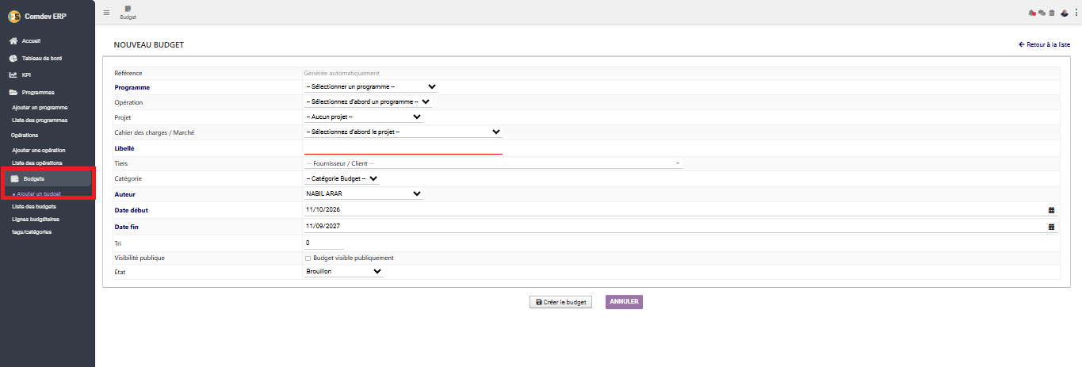Select tags/catégories in sidebar
The width and height of the screenshot is (1082, 367).
coord(32,231)
